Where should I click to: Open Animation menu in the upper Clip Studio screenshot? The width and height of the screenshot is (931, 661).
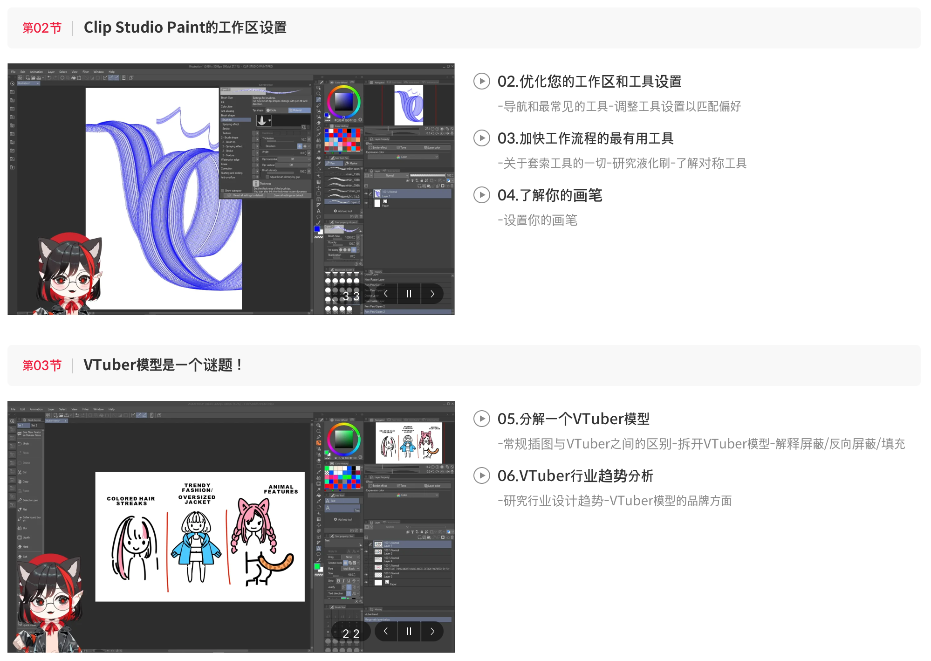point(36,72)
